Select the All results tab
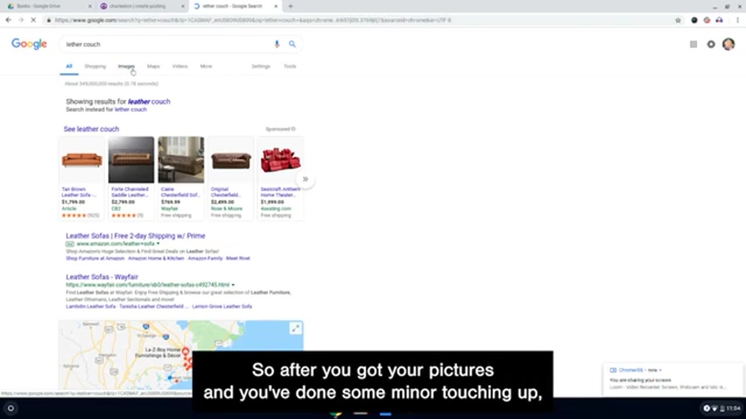 click(69, 66)
